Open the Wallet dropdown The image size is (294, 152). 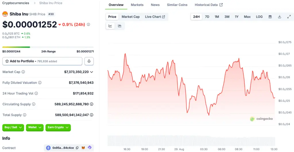(35, 127)
